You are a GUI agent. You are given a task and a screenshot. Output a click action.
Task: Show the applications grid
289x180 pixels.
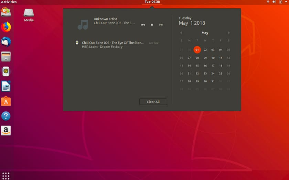[x=6, y=175]
